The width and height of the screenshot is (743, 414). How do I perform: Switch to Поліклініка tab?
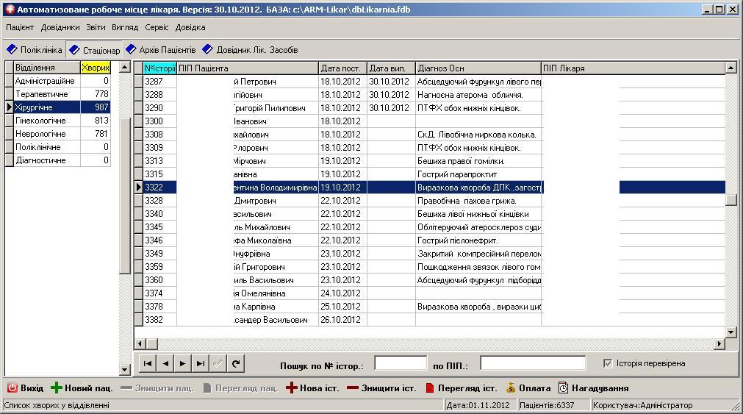[x=34, y=50]
